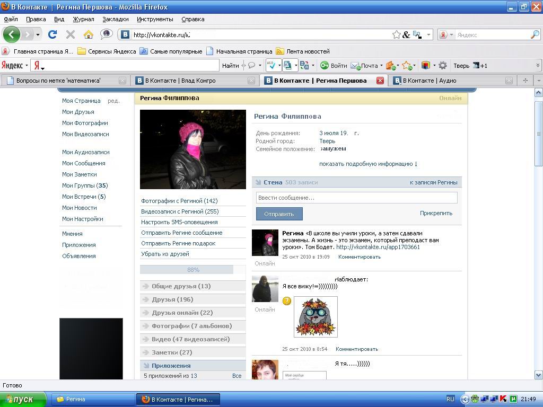
Task: Open the Закладки menu
Action: [115, 19]
